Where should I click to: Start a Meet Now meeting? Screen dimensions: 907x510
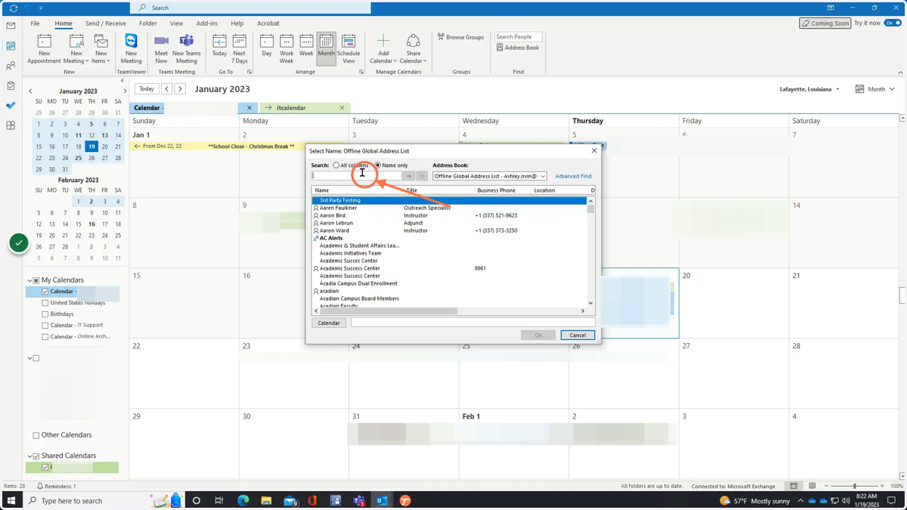[x=161, y=49]
